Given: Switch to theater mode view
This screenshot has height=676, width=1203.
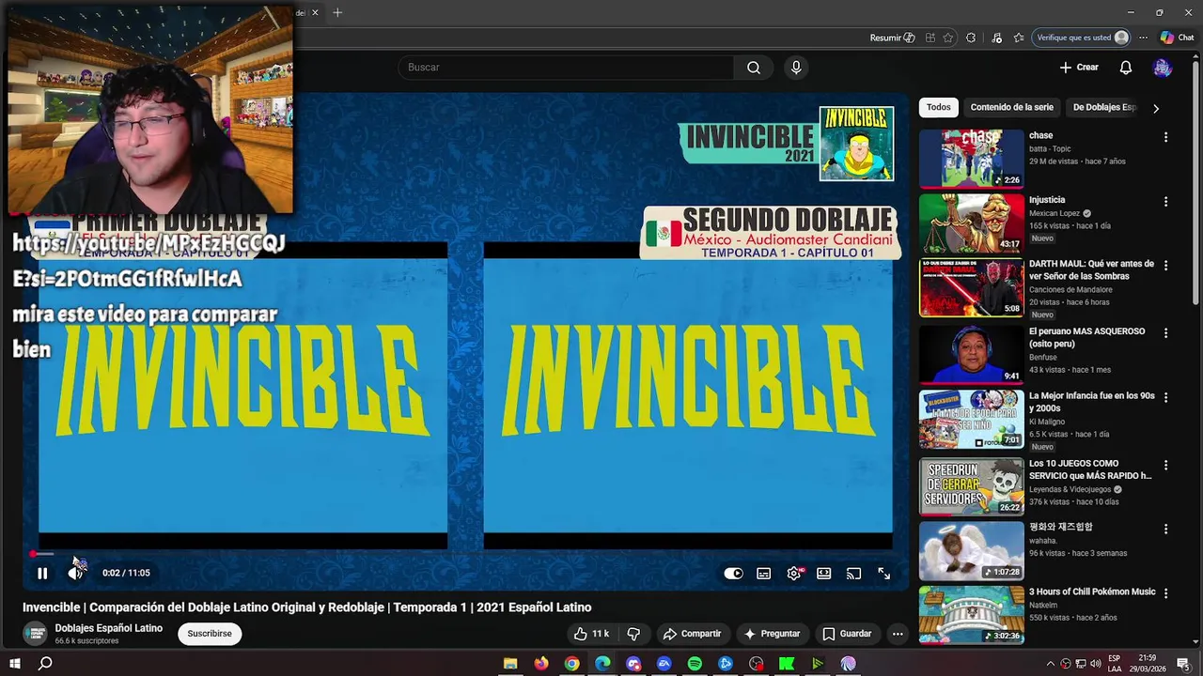Looking at the screenshot, I should (824, 573).
